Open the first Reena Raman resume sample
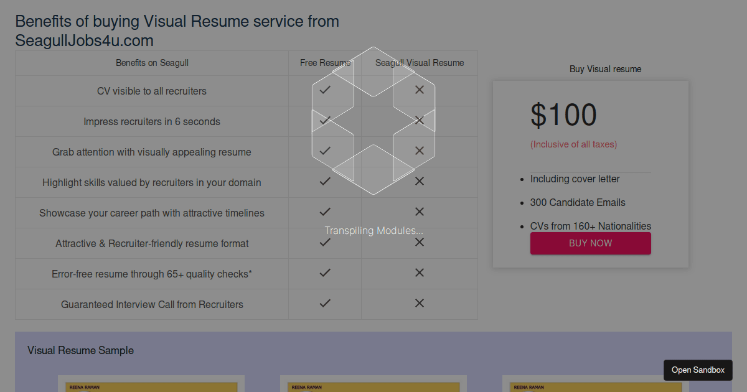The image size is (747, 392). point(151,383)
